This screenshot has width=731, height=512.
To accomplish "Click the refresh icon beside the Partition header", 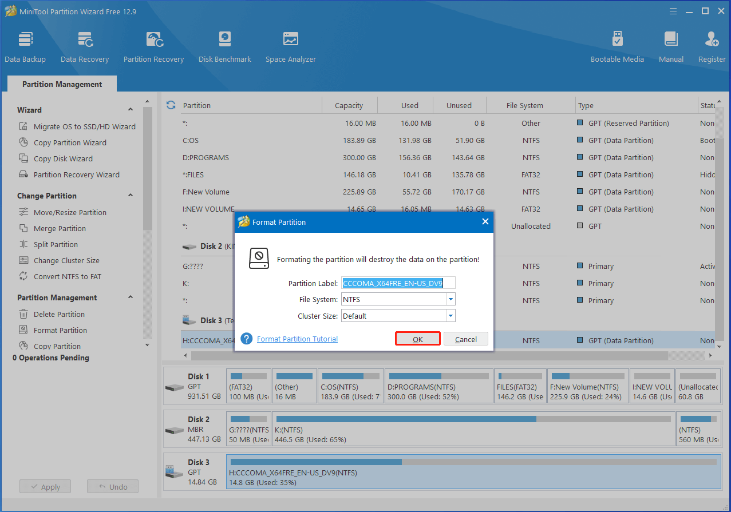I will click(171, 105).
